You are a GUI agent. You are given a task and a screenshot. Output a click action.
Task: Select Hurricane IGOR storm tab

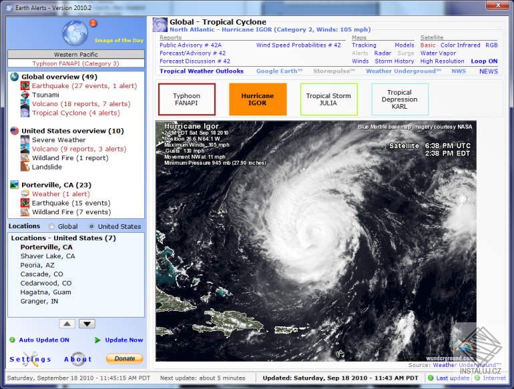pos(258,99)
